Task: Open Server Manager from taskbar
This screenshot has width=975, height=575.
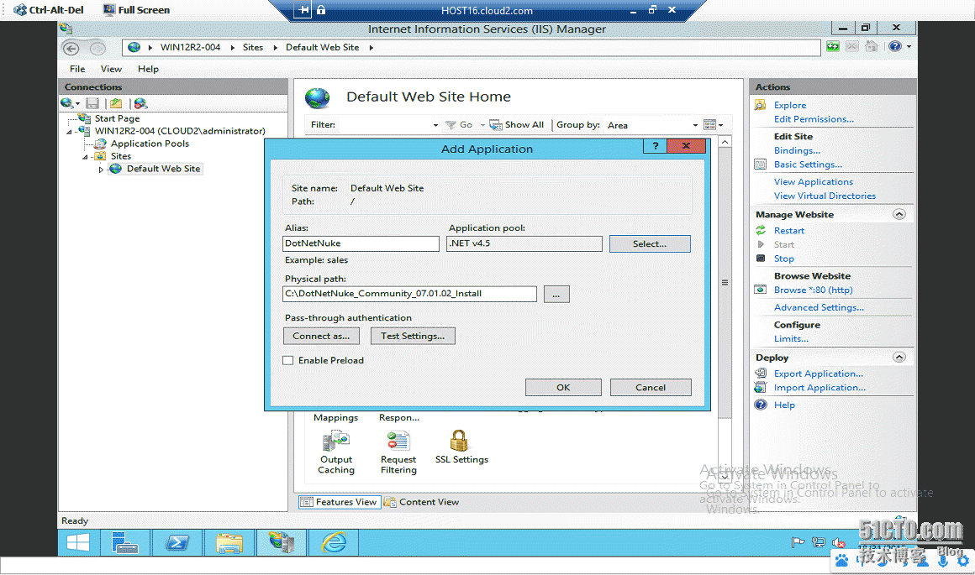Action: click(125, 543)
